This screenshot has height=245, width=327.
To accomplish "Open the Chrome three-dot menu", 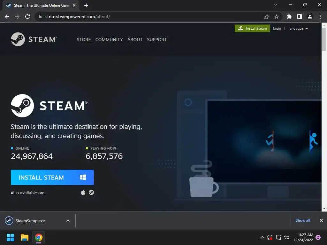I will 320,17.
